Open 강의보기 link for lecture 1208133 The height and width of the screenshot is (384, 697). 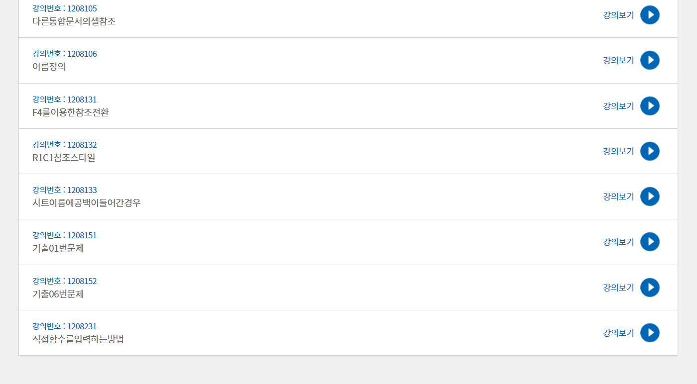tap(618, 196)
